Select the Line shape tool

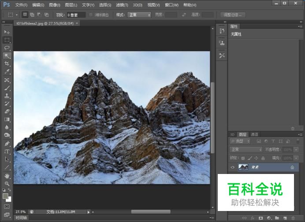7,167
